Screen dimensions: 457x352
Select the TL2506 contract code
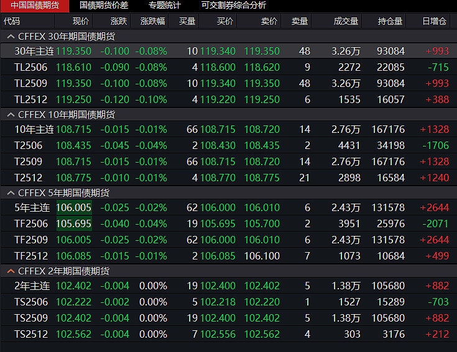[x=31, y=68]
